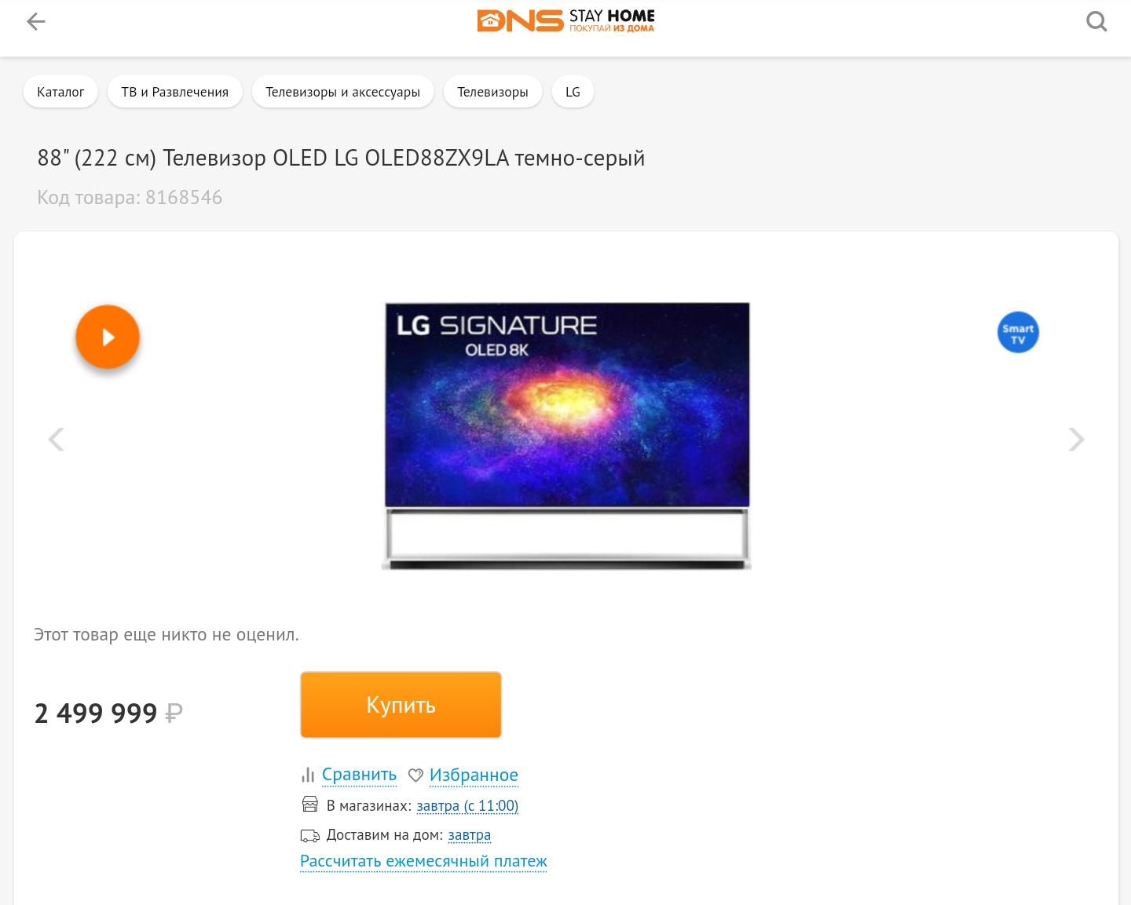The image size is (1131, 905).
Task: Click the compare bar chart icon
Action: coord(308,775)
